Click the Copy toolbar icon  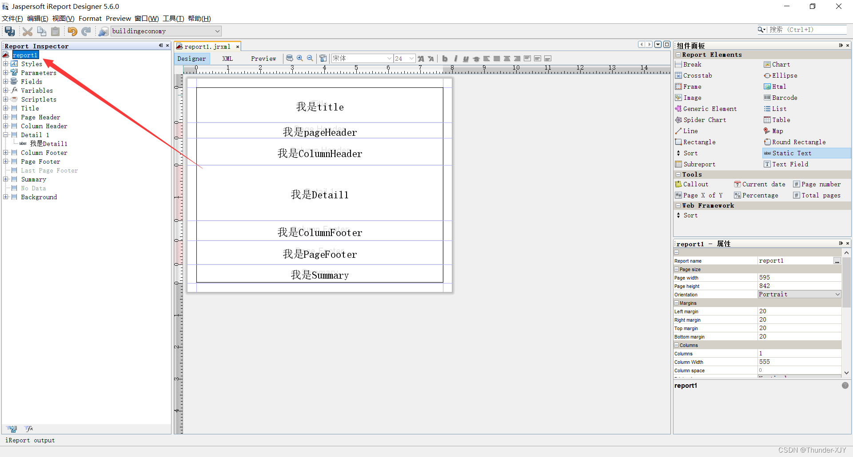click(42, 31)
